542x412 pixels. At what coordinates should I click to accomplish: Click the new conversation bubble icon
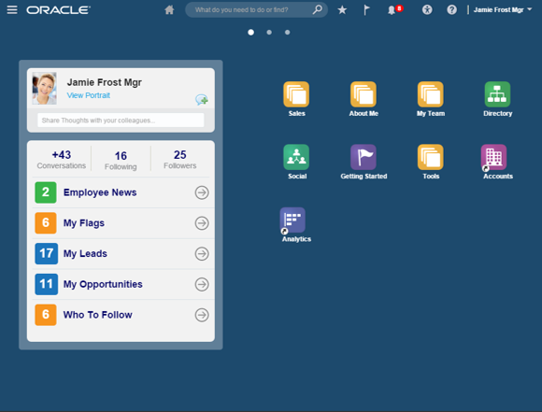click(x=202, y=100)
